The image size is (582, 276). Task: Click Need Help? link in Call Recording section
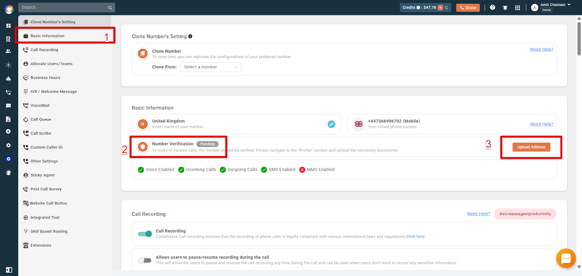(479, 214)
